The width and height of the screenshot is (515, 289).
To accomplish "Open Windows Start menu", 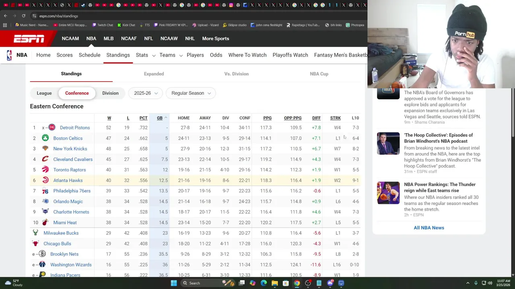I will 174,283.
